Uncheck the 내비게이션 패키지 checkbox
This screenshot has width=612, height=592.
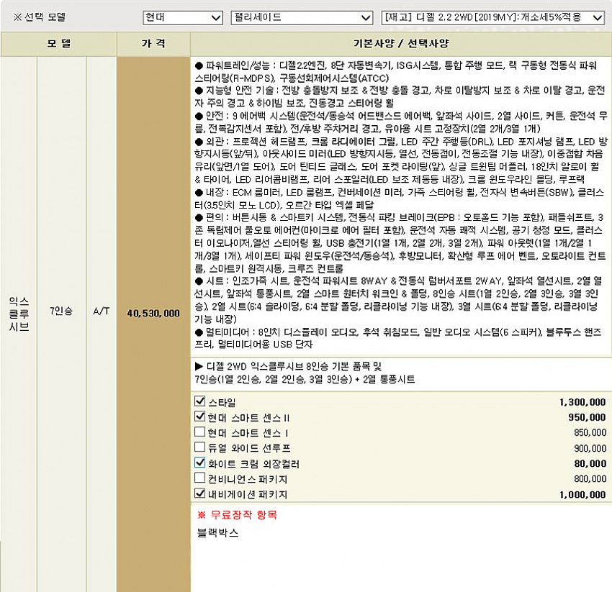coord(200,494)
